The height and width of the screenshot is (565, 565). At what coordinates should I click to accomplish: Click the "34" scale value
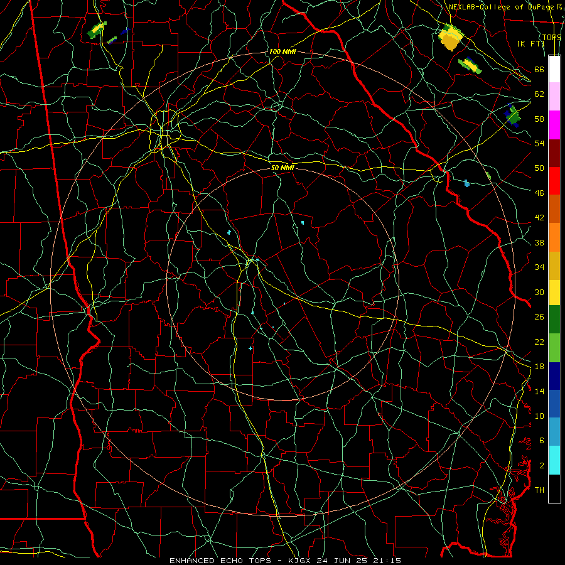(x=539, y=267)
